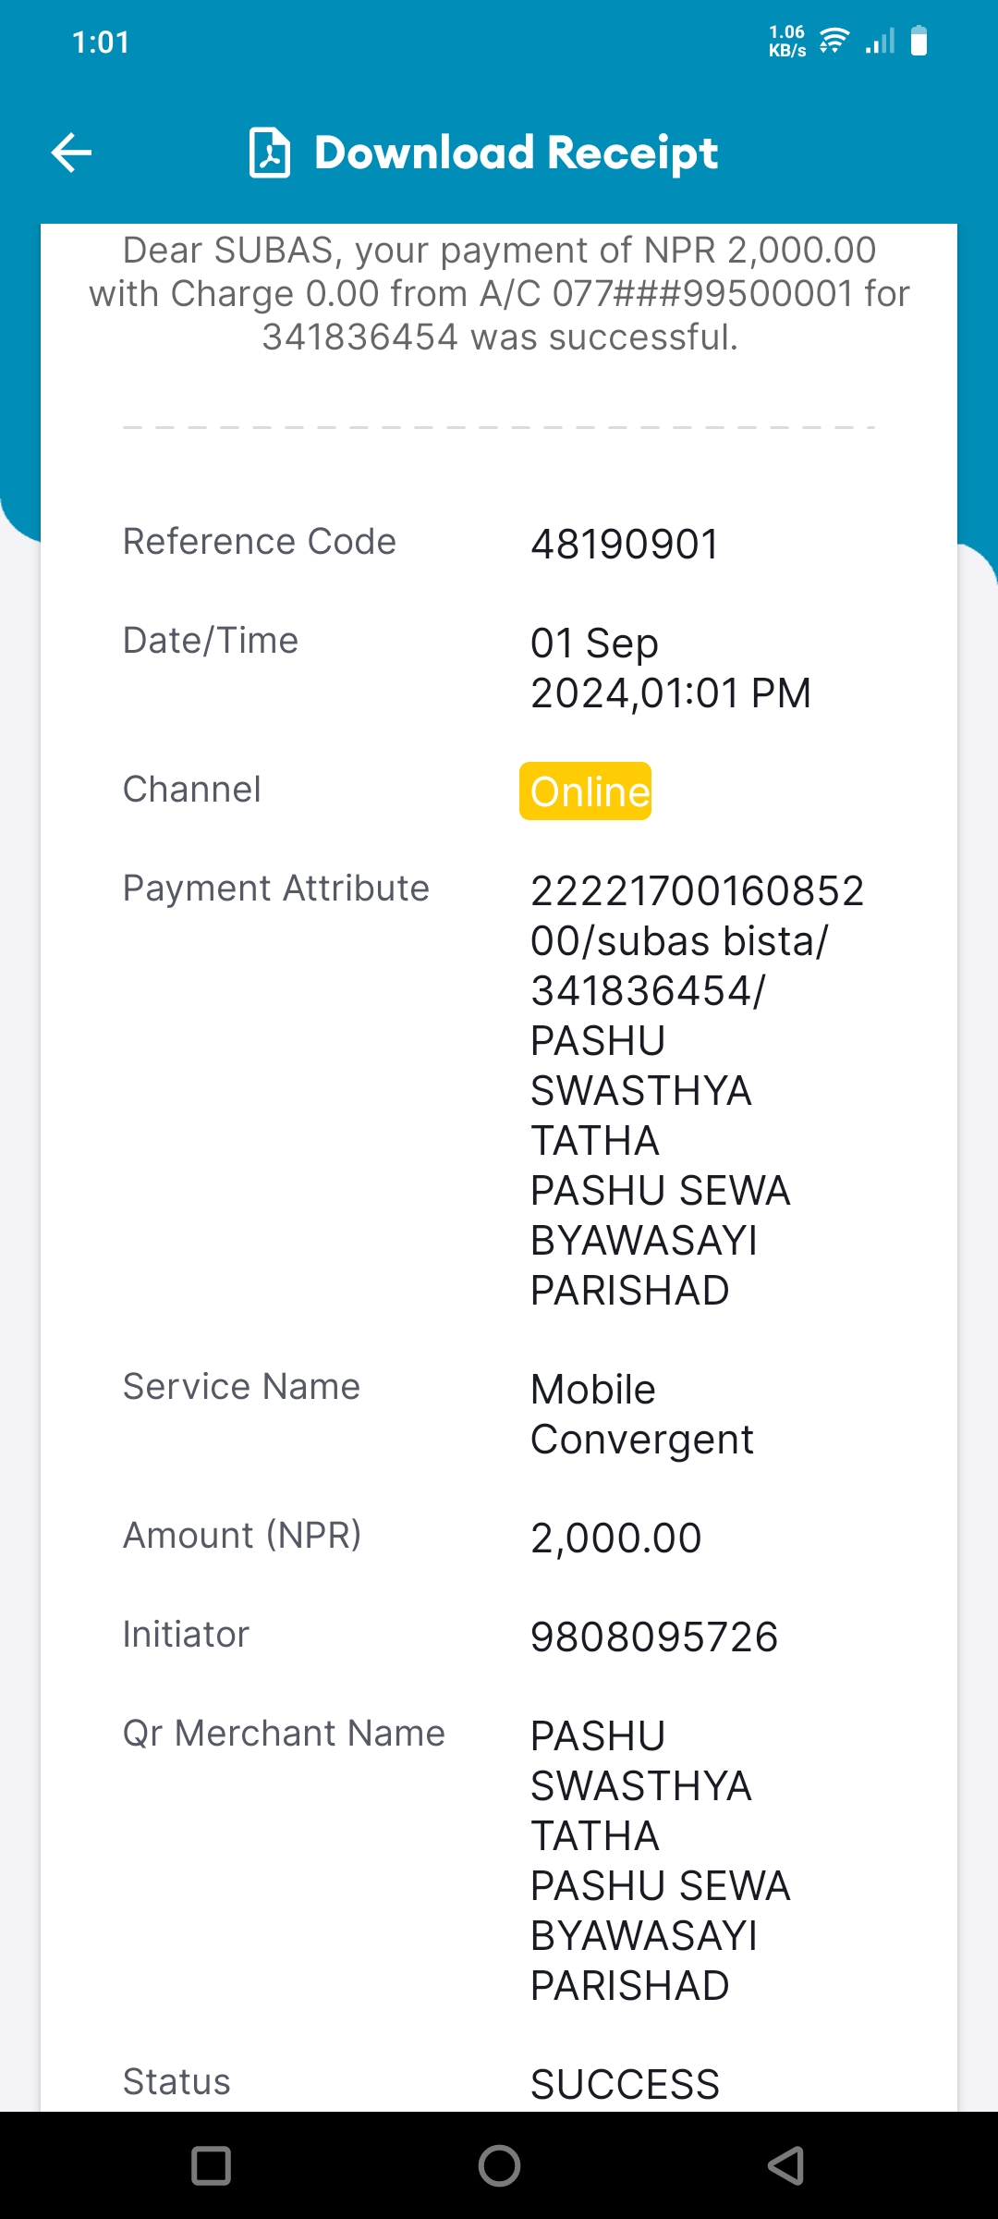Tap the Mobile Convergent service name
Viewport: 998px width, 2219px height.
coord(642,1415)
